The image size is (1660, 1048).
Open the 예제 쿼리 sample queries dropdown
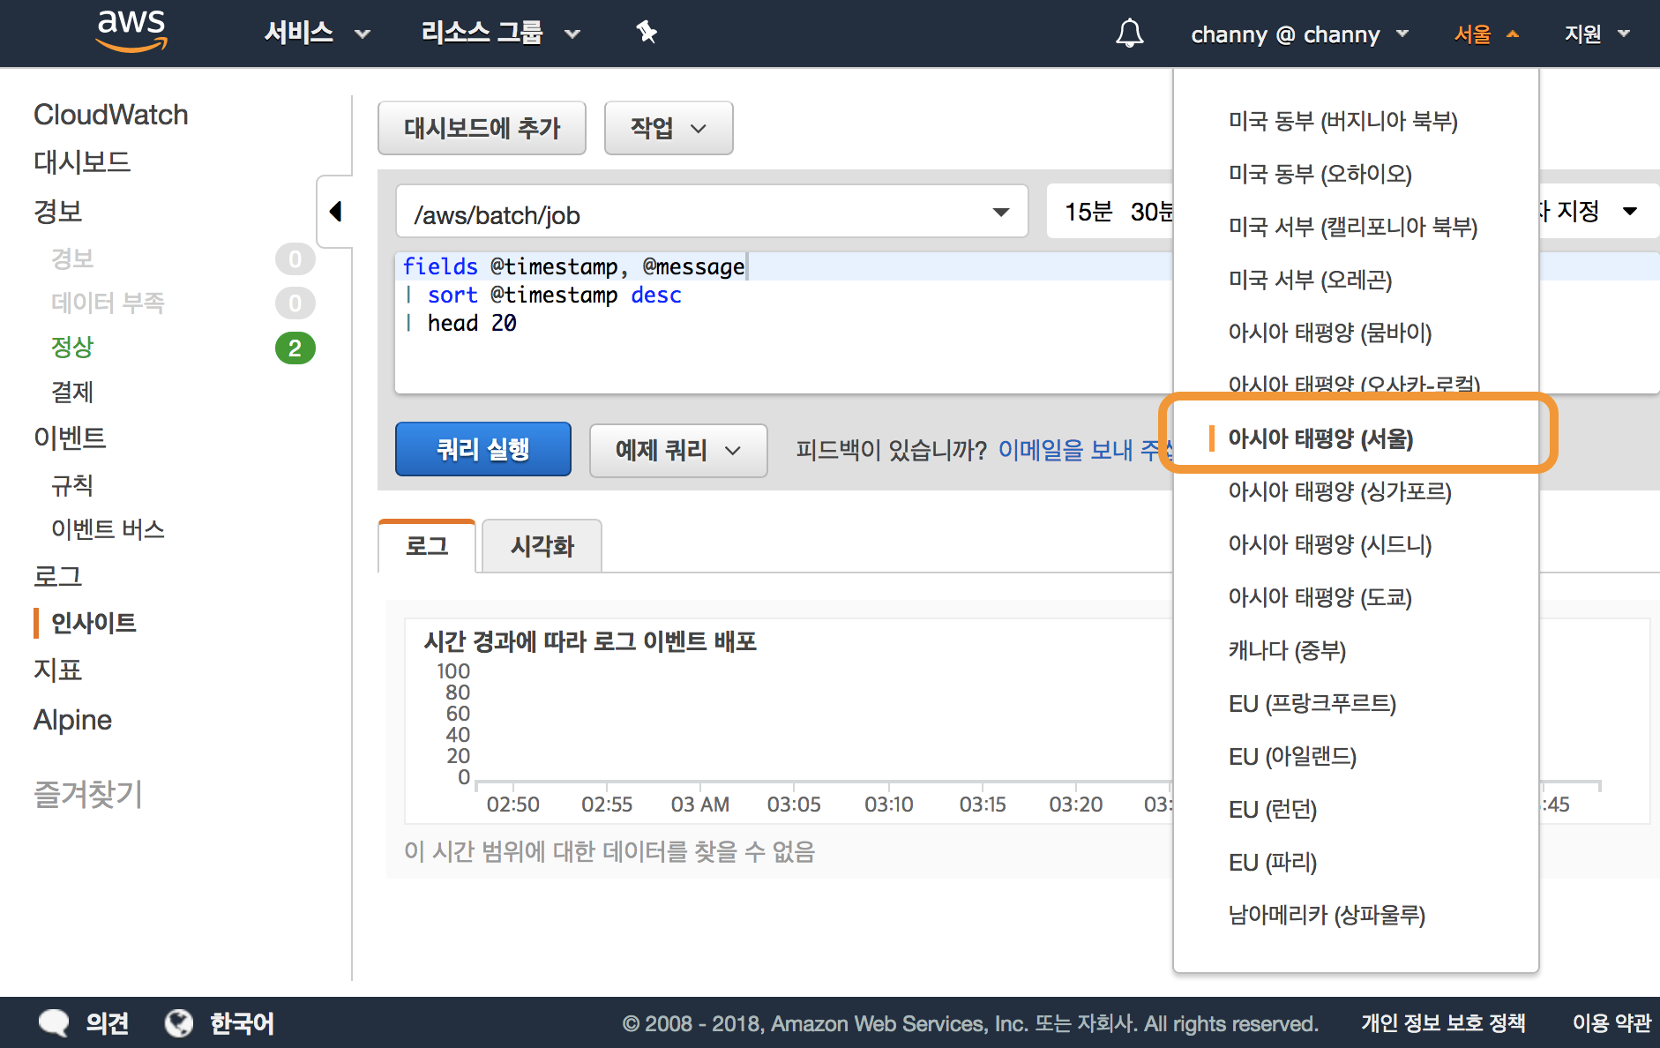point(678,451)
